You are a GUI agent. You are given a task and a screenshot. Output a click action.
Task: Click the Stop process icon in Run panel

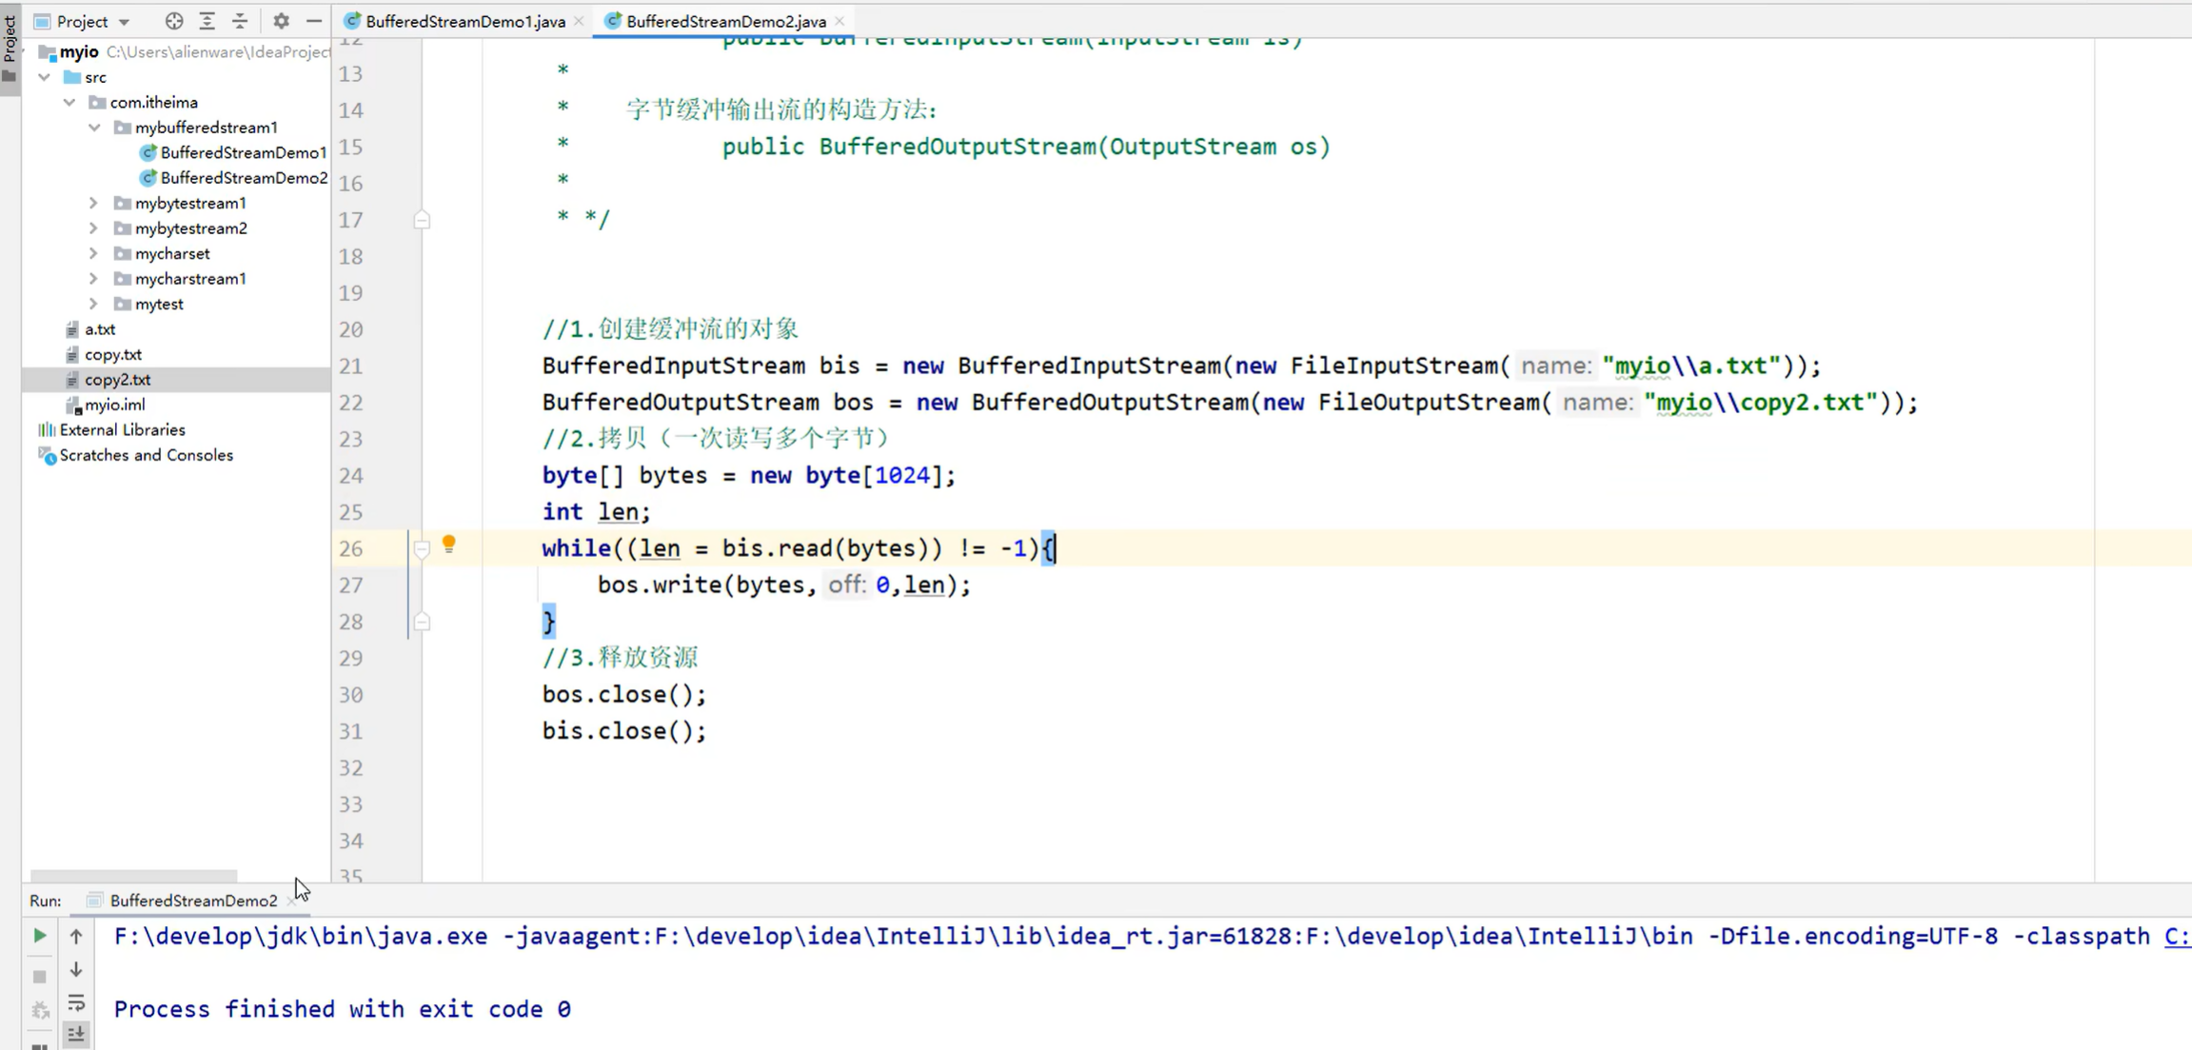39,976
